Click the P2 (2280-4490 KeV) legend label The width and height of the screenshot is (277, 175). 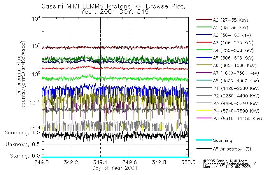tap(236, 96)
